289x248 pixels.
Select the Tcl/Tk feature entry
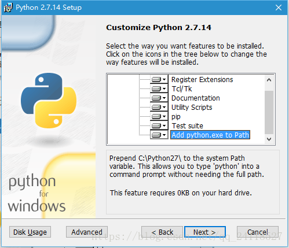coord(182,89)
